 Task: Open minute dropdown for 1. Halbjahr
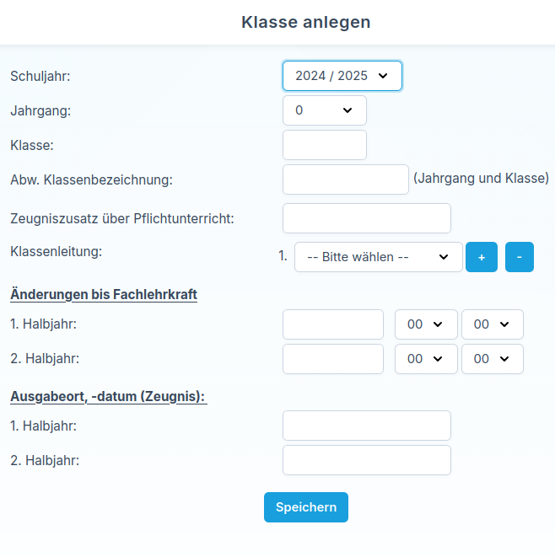492,324
